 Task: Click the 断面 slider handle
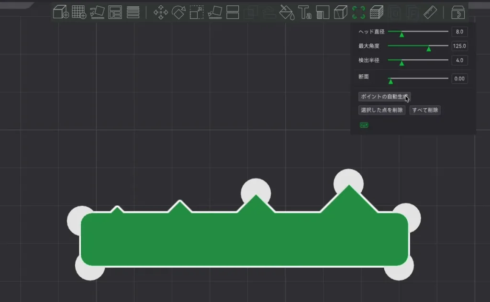[x=390, y=81]
